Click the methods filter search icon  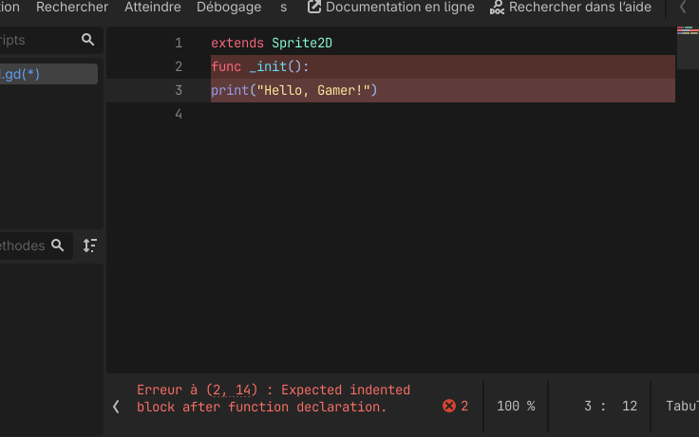[x=58, y=246]
